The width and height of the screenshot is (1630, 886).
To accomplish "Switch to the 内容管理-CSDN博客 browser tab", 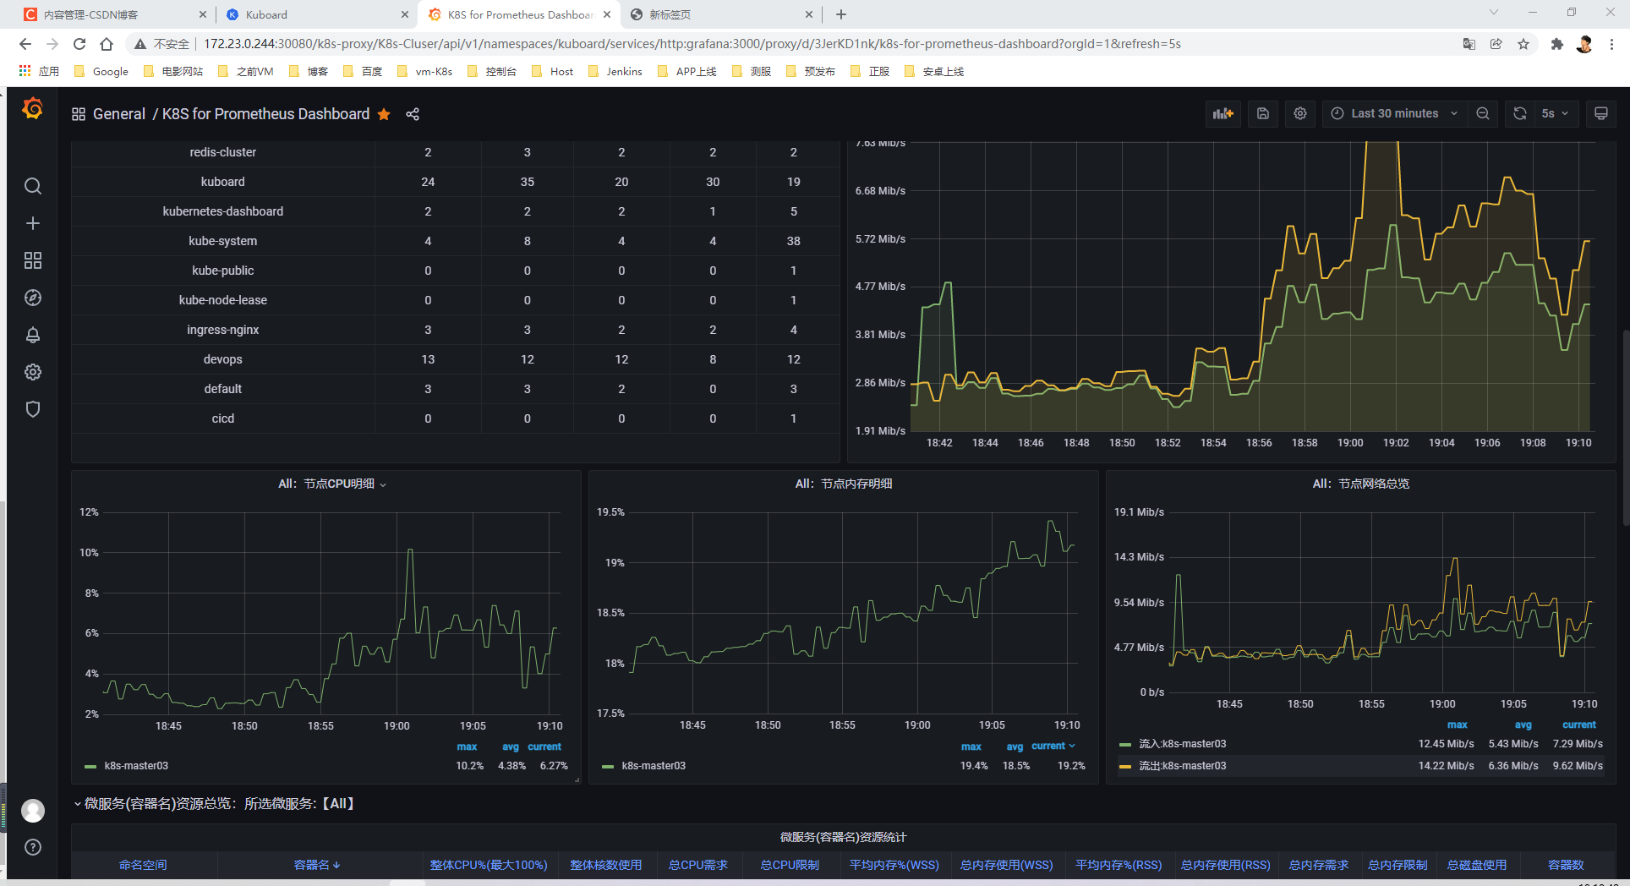I will tap(114, 14).
